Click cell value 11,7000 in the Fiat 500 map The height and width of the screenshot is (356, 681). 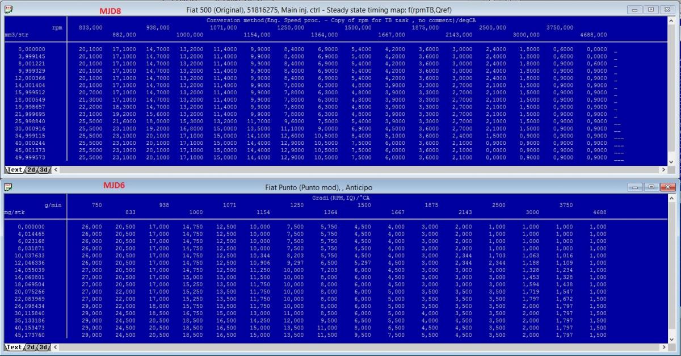click(259, 122)
